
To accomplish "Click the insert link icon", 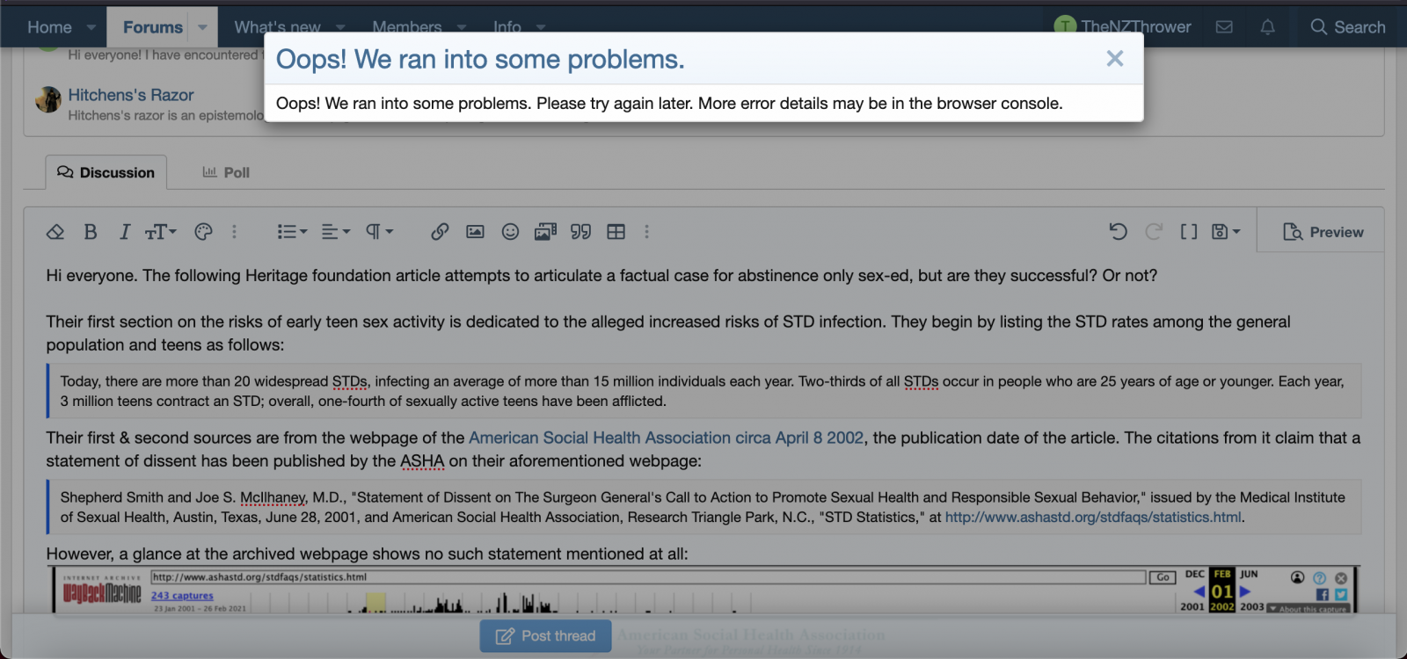I will [x=440, y=232].
